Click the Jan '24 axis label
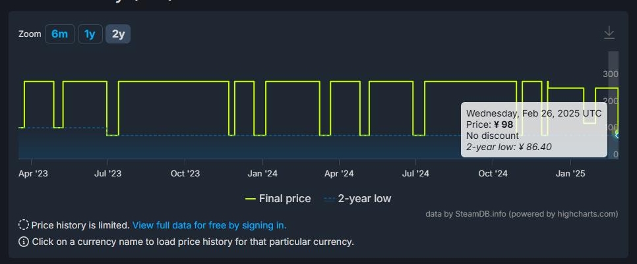 (x=262, y=174)
